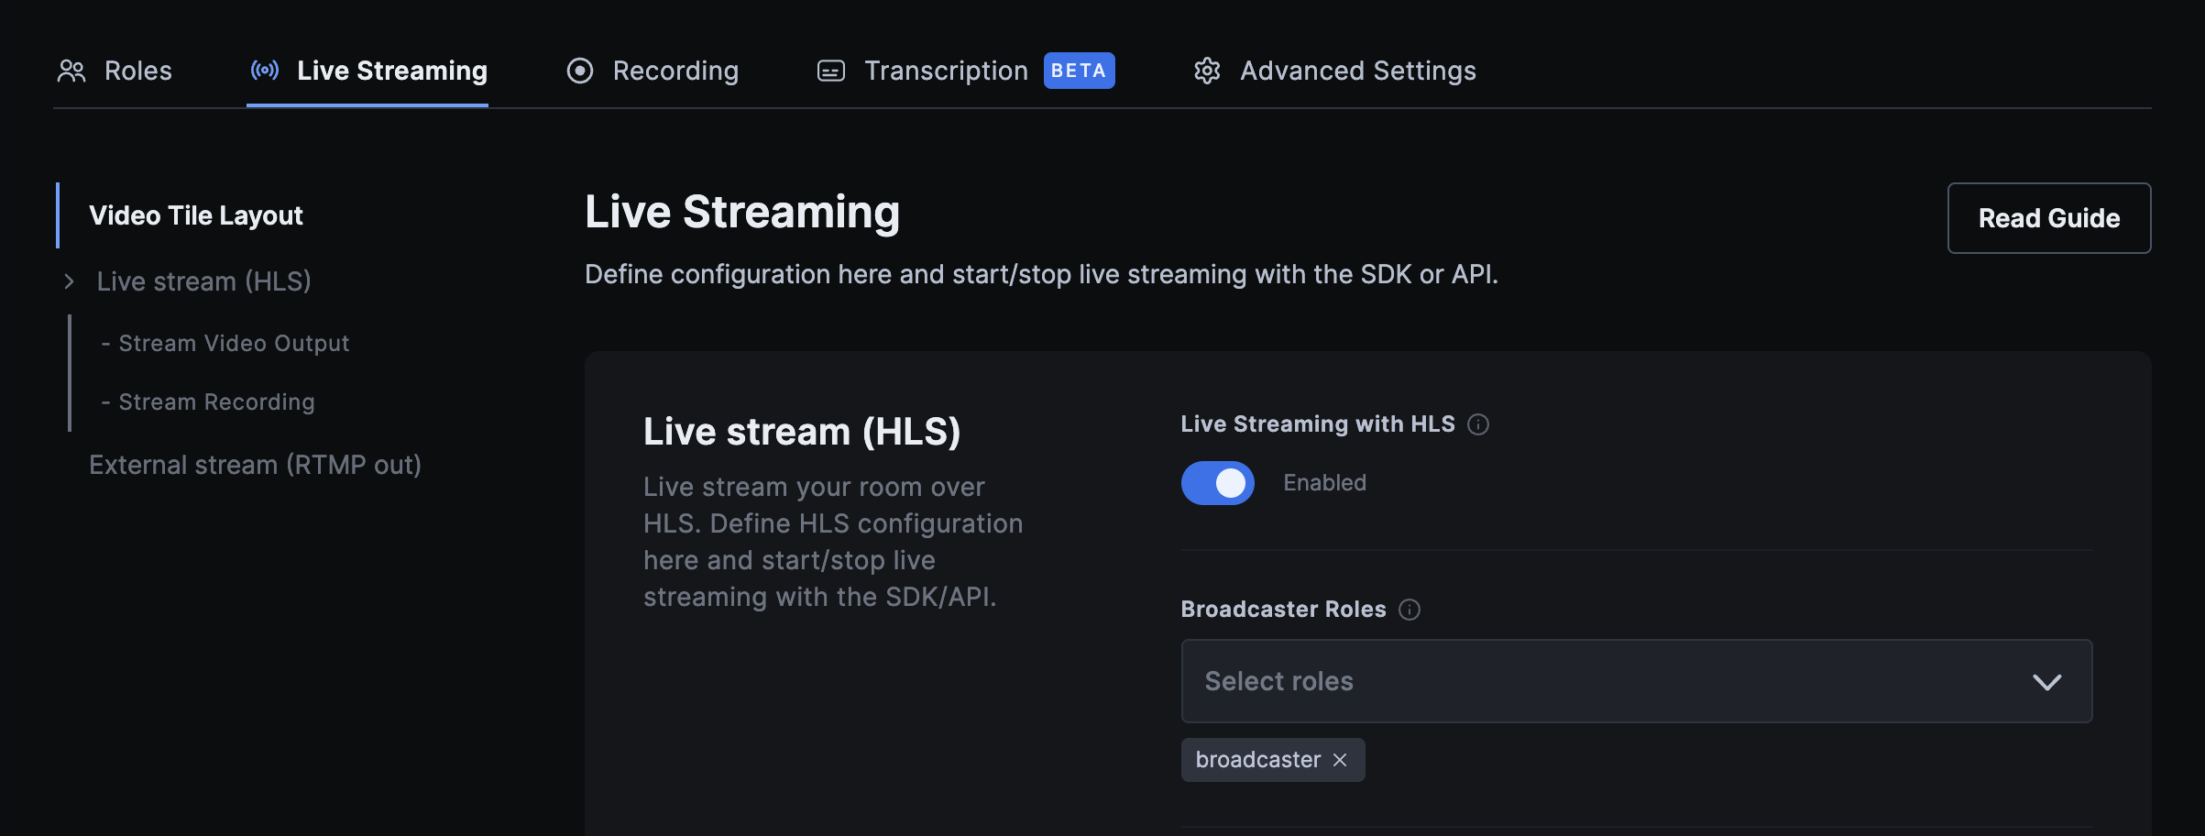Click the chevron on Broadcaster Roles selector
The width and height of the screenshot is (2205, 836).
coord(2046,681)
